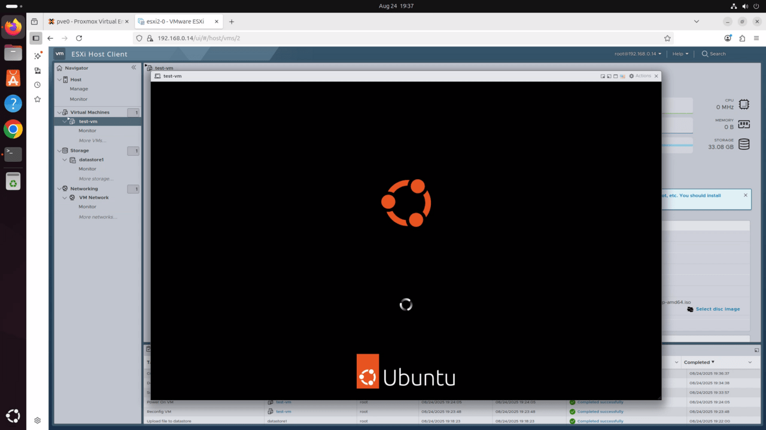Collapse the test-vm tree node

coord(65,121)
